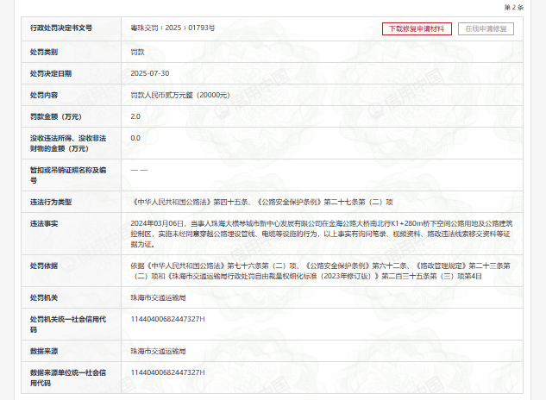Click the confiscated amount value 0.0
The height and width of the screenshot is (400, 546).
pos(135,138)
